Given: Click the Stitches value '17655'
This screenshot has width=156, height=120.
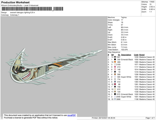Looking at the screenshot, I should [x=152, y=2].
